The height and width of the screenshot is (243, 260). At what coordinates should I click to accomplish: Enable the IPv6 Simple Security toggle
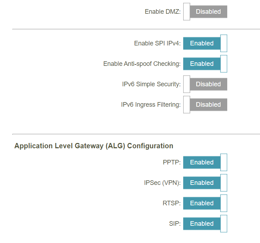coord(205,84)
